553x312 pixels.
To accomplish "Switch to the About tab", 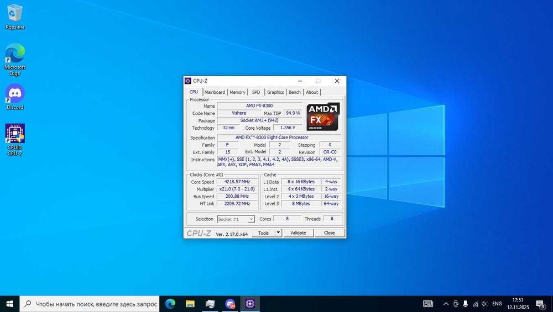I will (x=312, y=92).
